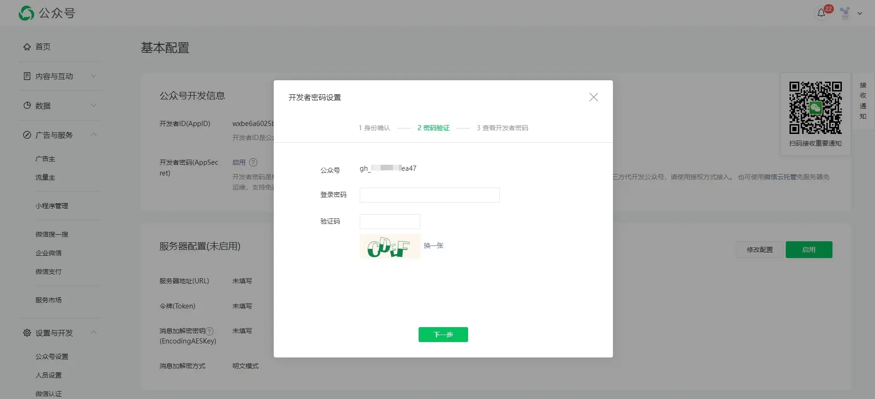Image resolution: width=875 pixels, height=399 pixels.
Task: Click the 内容与互动 document icon
Action: 27,76
